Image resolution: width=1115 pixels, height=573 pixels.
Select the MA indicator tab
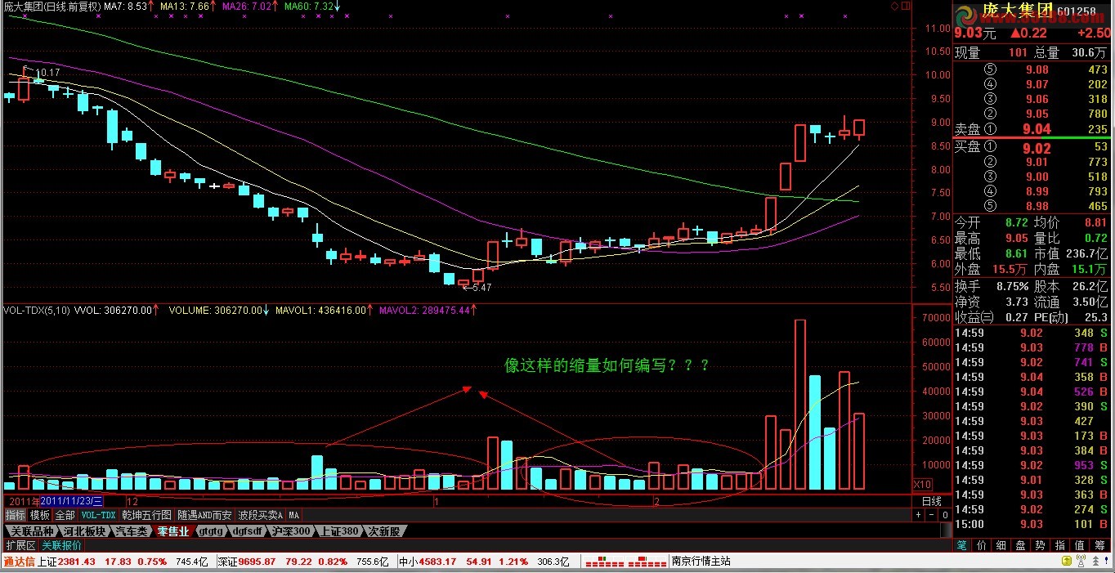coord(293,515)
